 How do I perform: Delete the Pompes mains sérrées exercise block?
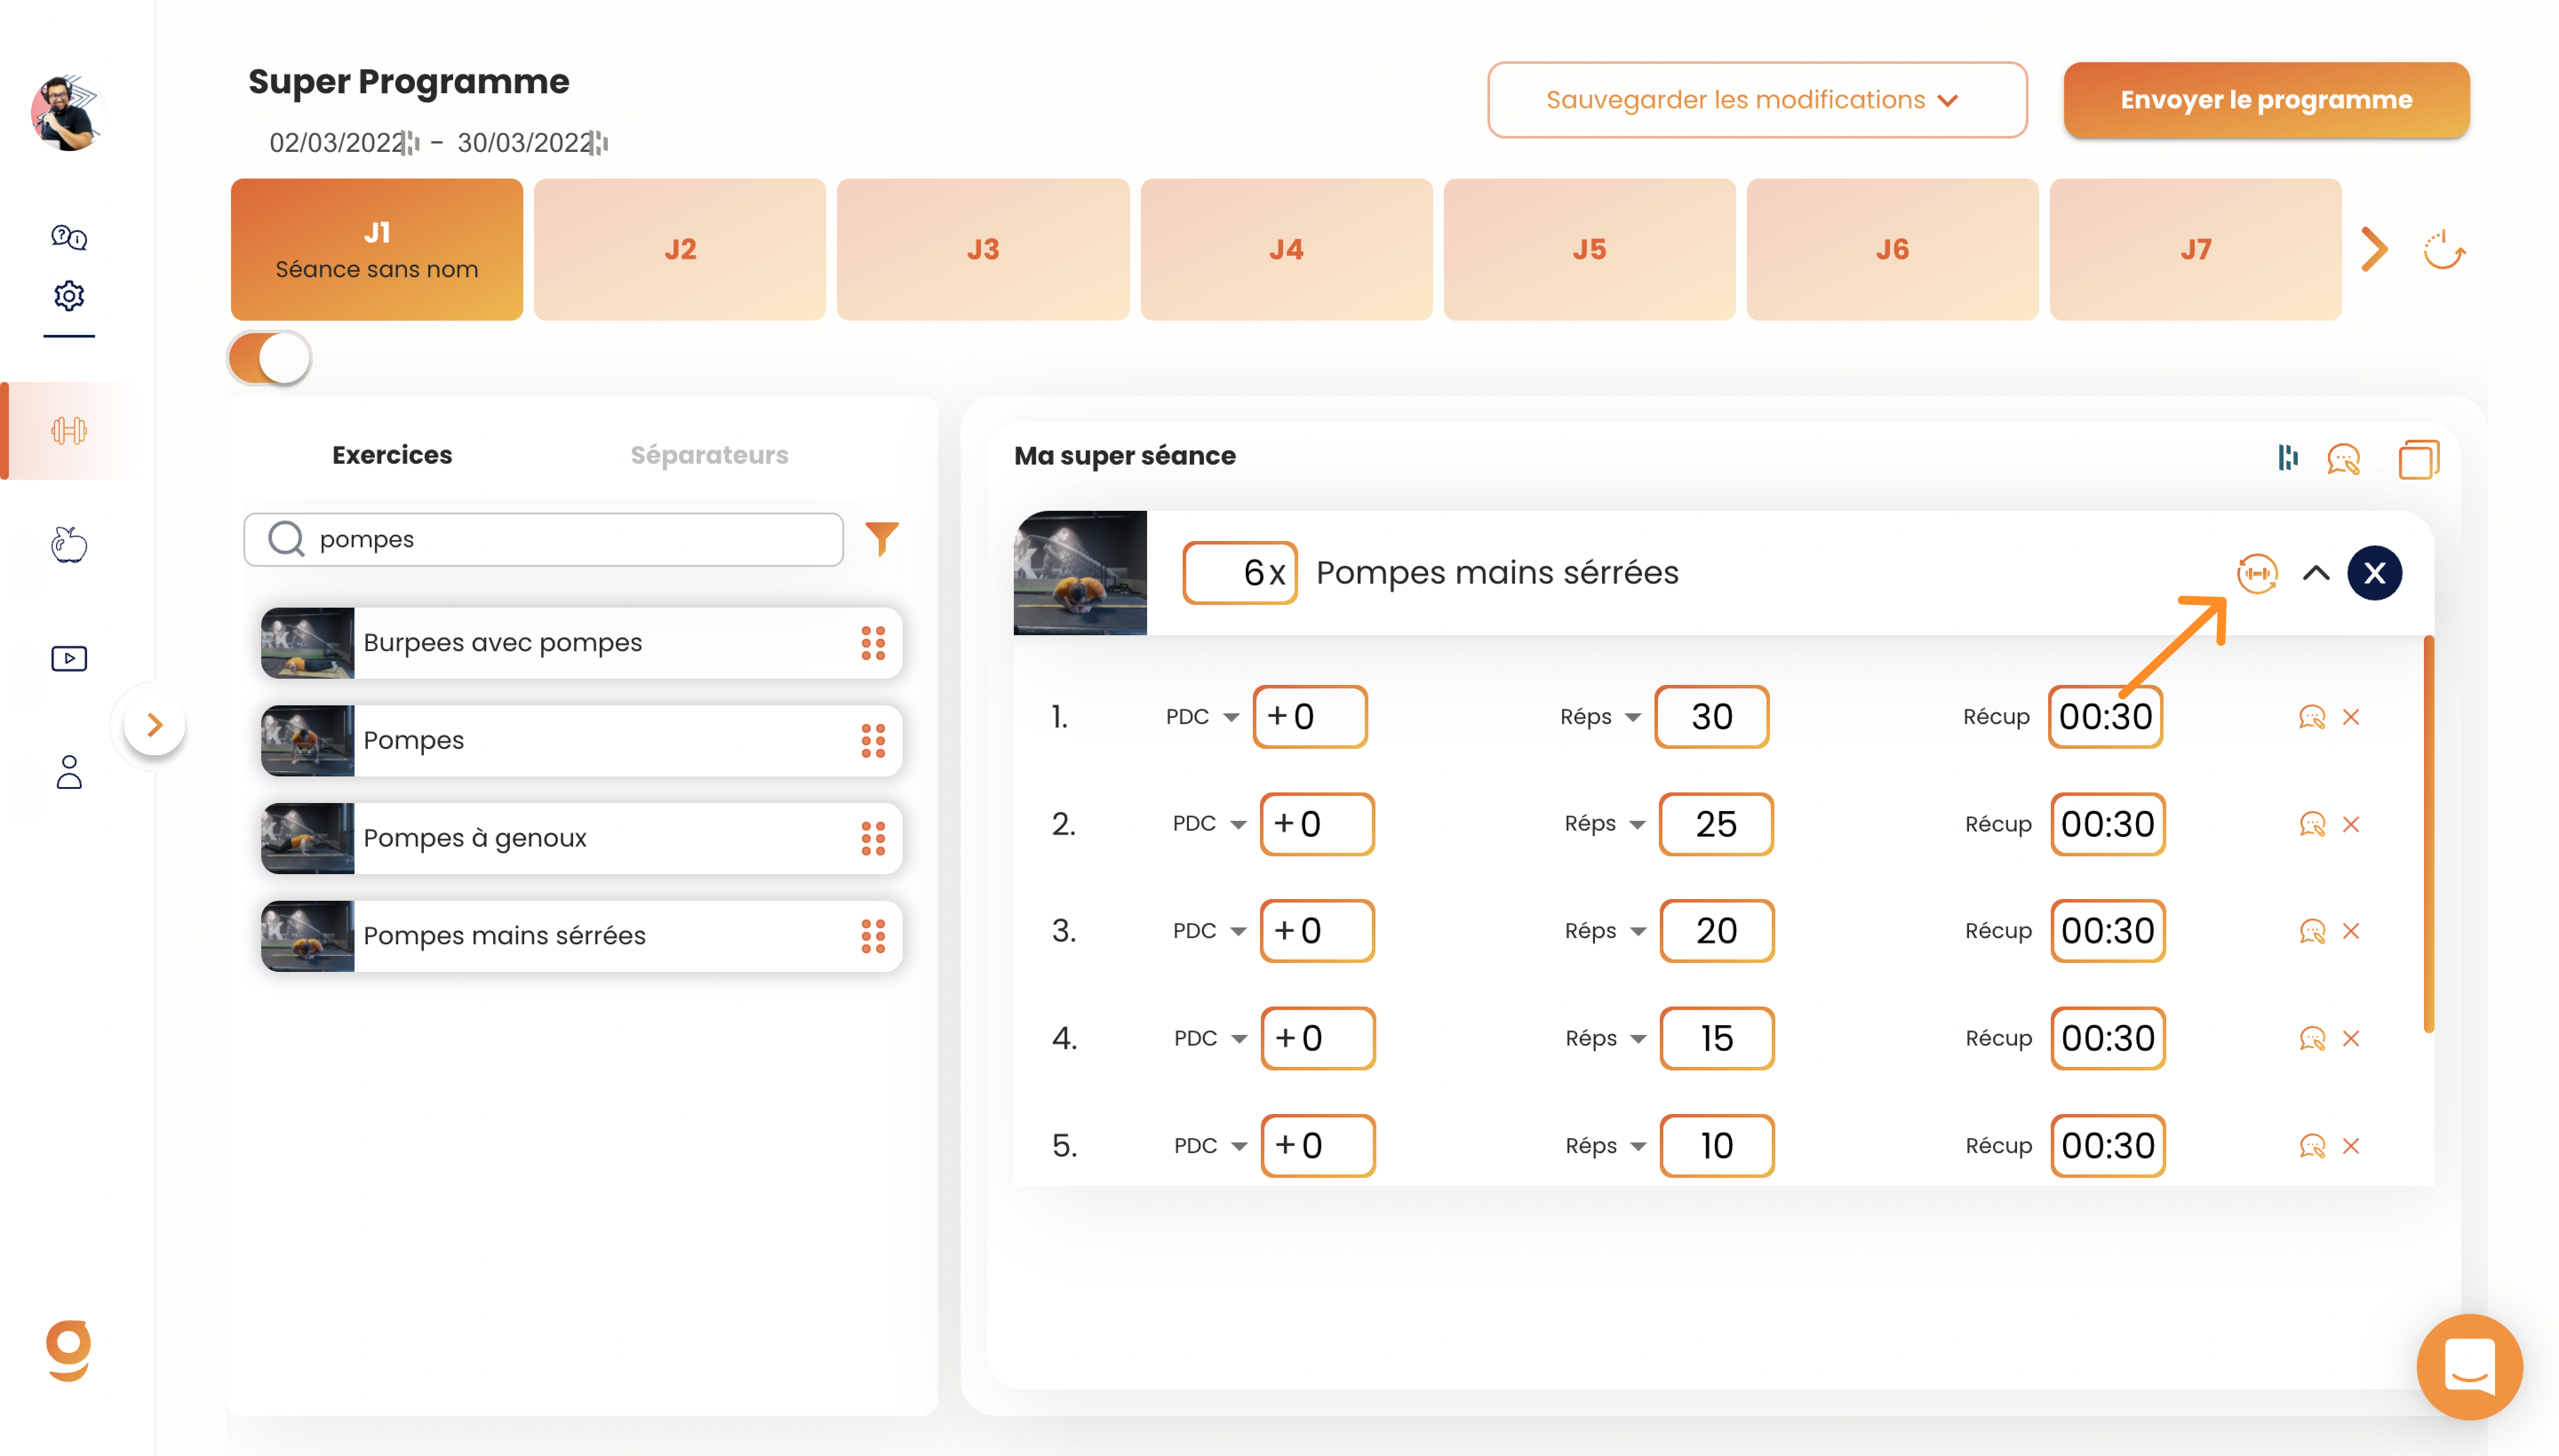[x=2374, y=573]
